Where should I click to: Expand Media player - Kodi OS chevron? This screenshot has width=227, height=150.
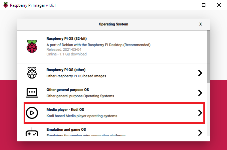pos(200,113)
